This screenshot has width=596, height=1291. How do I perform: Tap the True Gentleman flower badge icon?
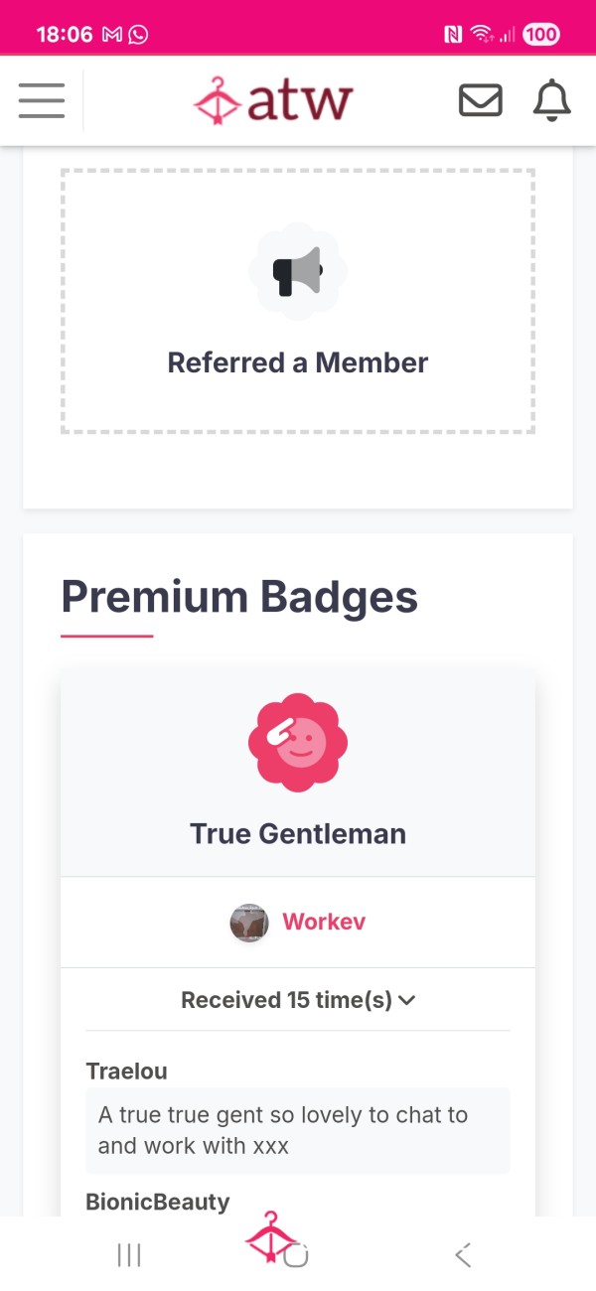tap(298, 742)
